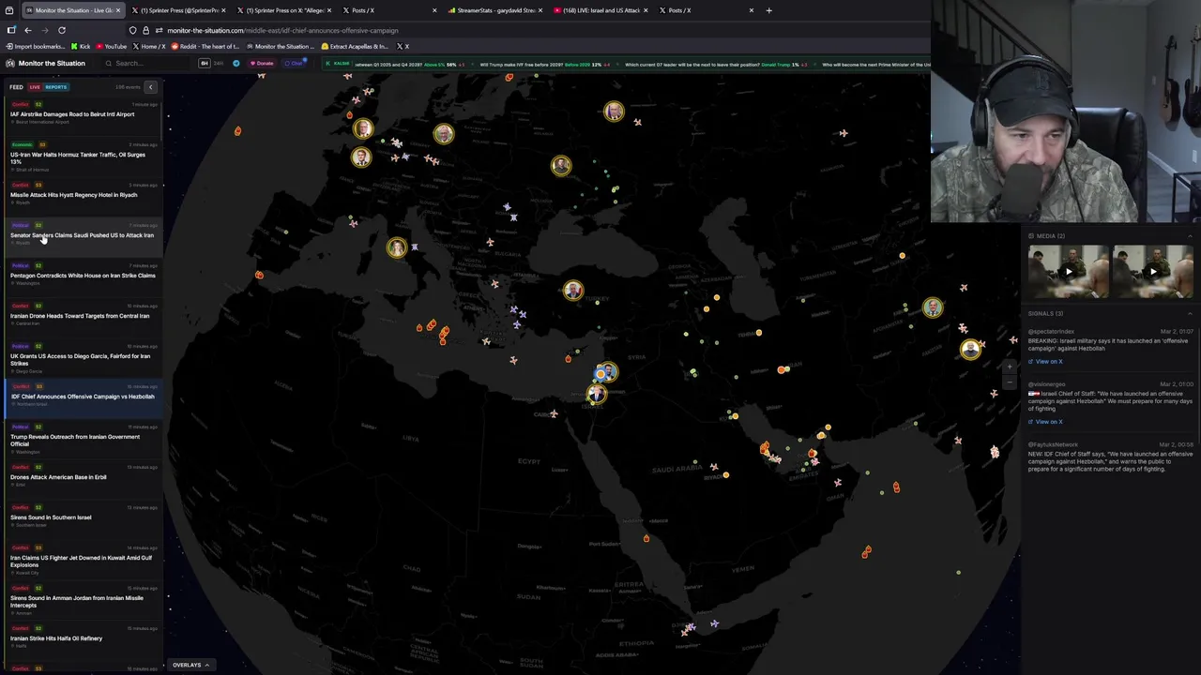This screenshot has height=675, width=1201.
Task: Select the 6H time range toggle
Action: point(205,63)
